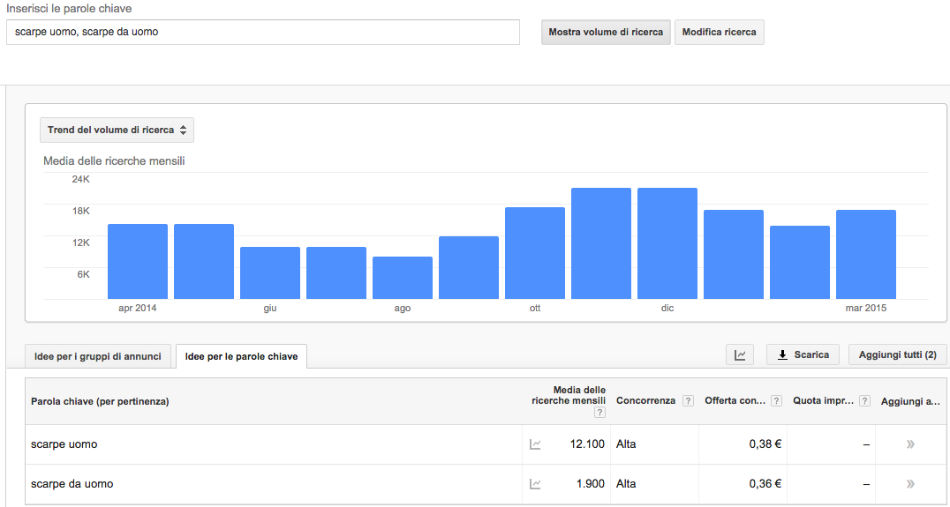Sort table by Concorrenza column header
The width and height of the screenshot is (950, 507).
click(x=645, y=400)
